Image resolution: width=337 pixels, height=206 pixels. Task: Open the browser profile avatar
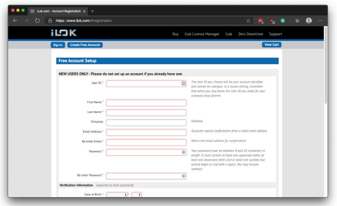309,21
